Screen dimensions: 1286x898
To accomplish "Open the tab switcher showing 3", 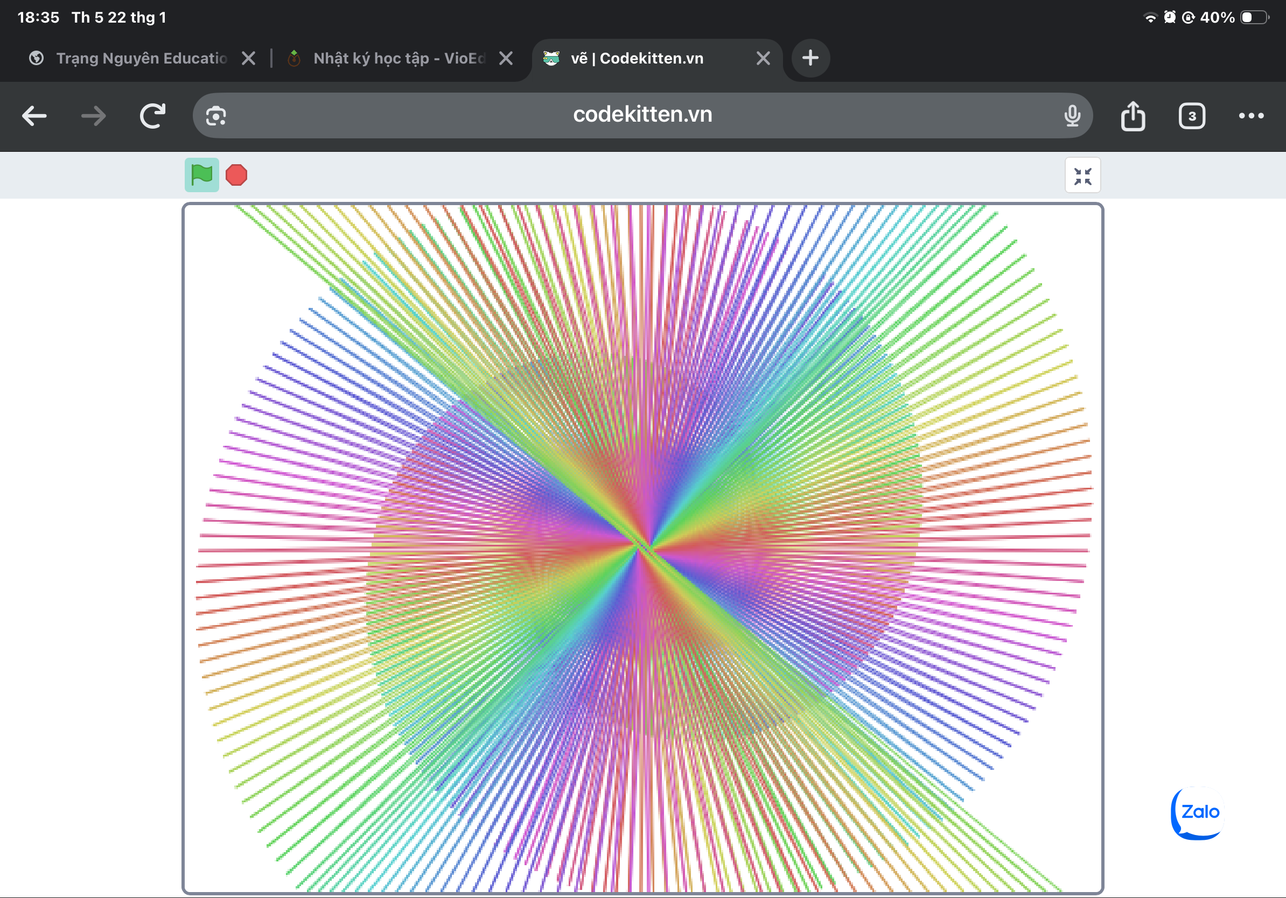I will click(1191, 116).
